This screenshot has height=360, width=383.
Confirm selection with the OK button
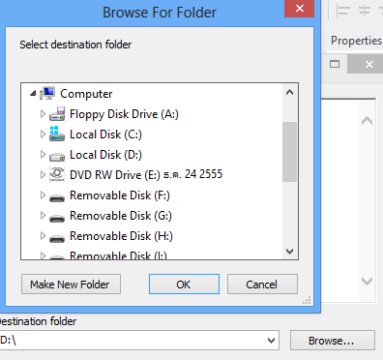click(184, 285)
